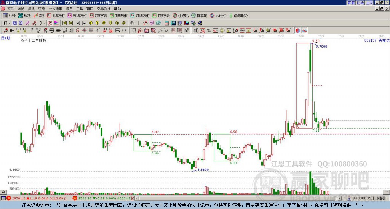
Task: Open the calendar icon
Action: pyautogui.click(x=167, y=23)
